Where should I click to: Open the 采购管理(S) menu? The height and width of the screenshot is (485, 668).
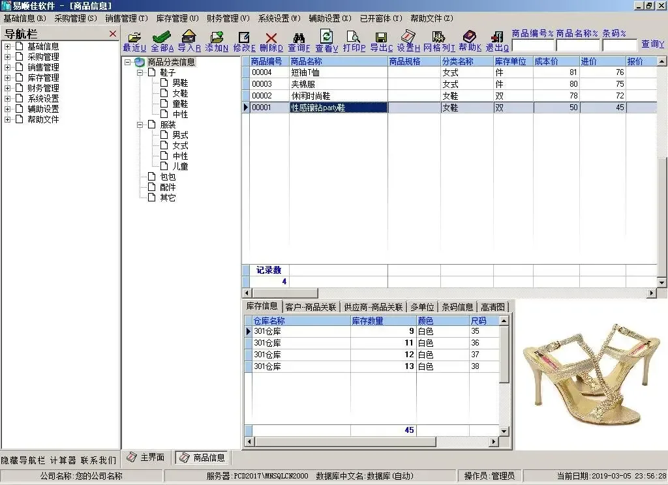coord(76,18)
